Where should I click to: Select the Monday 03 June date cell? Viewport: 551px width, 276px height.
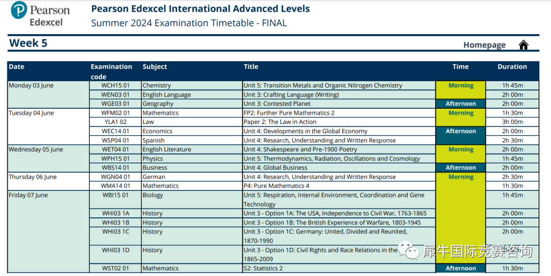pos(48,94)
